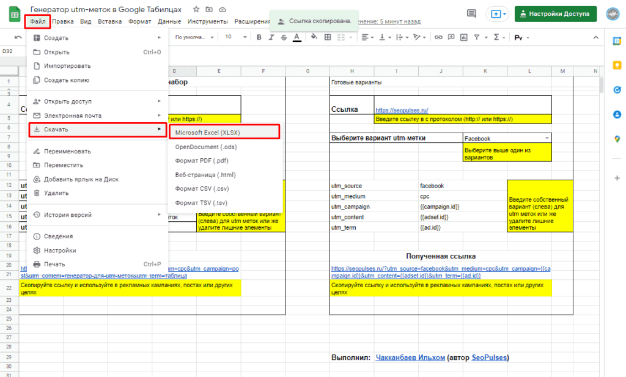Screen dimensions: 626x377
Task: Open horizontal align options
Action: click(x=367, y=37)
